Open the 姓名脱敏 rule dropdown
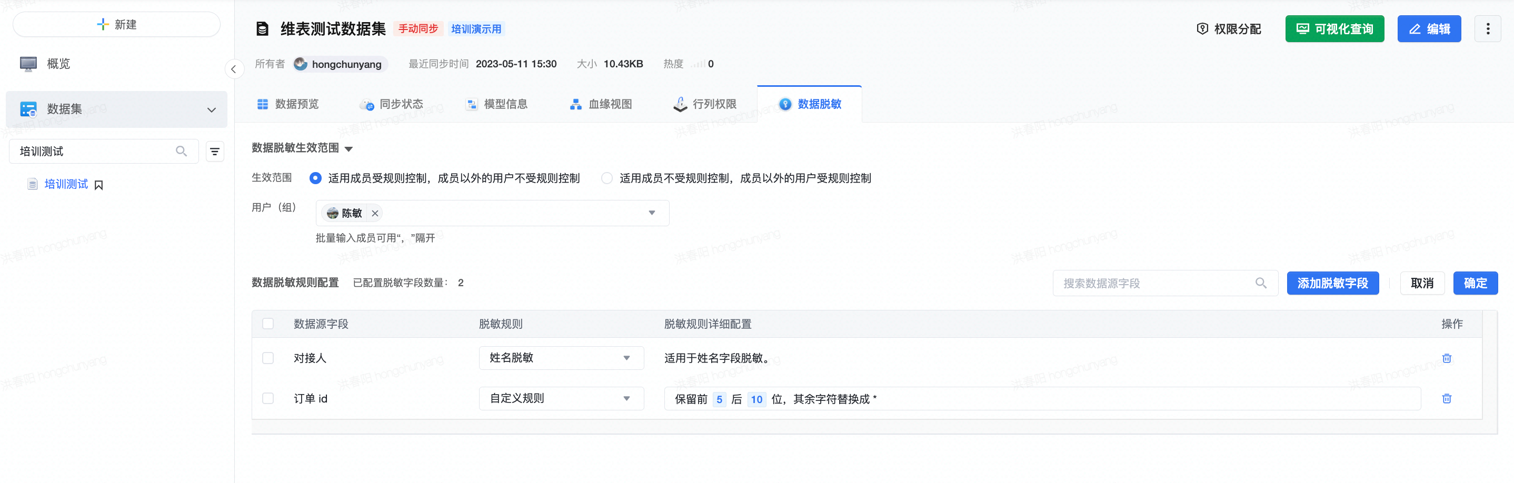Image resolution: width=1514 pixels, height=483 pixels. 561,358
